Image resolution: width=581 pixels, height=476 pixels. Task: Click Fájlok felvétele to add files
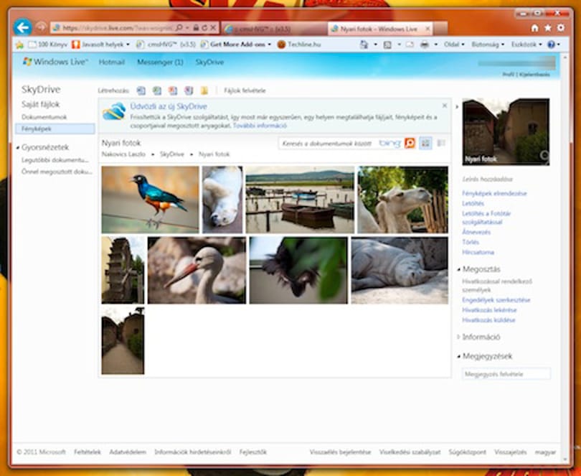[245, 90]
